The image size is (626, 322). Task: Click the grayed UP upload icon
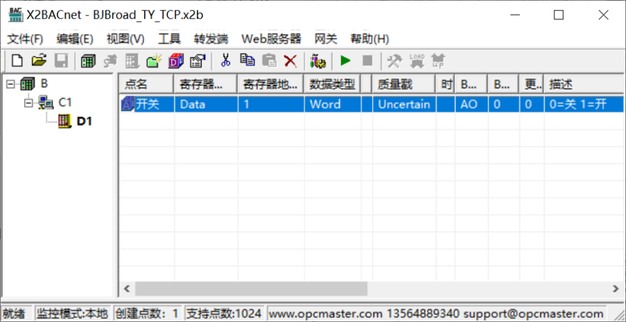[x=439, y=61]
